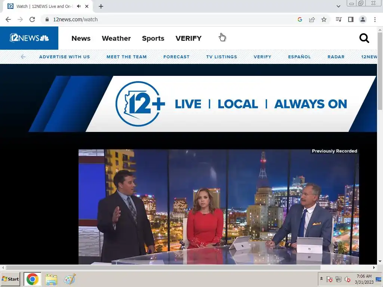Click the share page icon
This screenshot has width=383, height=287.
coord(312,19)
